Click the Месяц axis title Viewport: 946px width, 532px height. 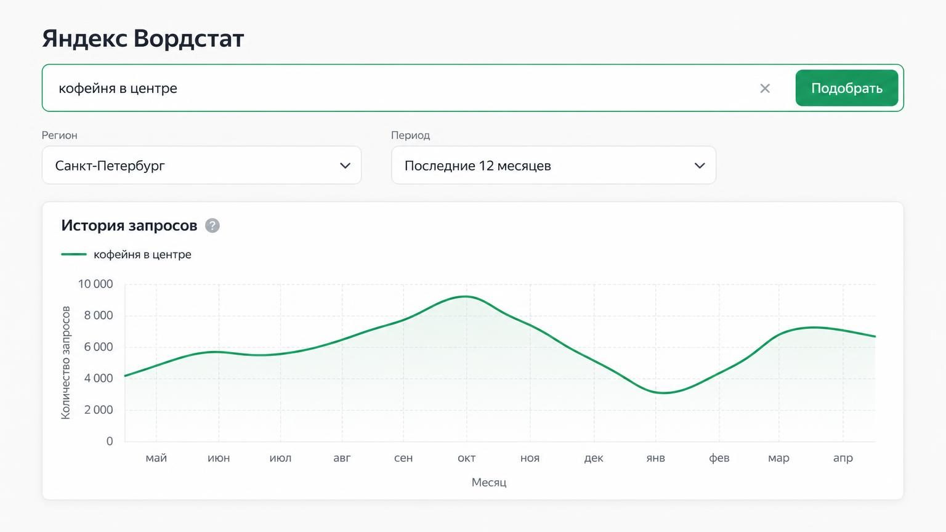[x=489, y=482]
